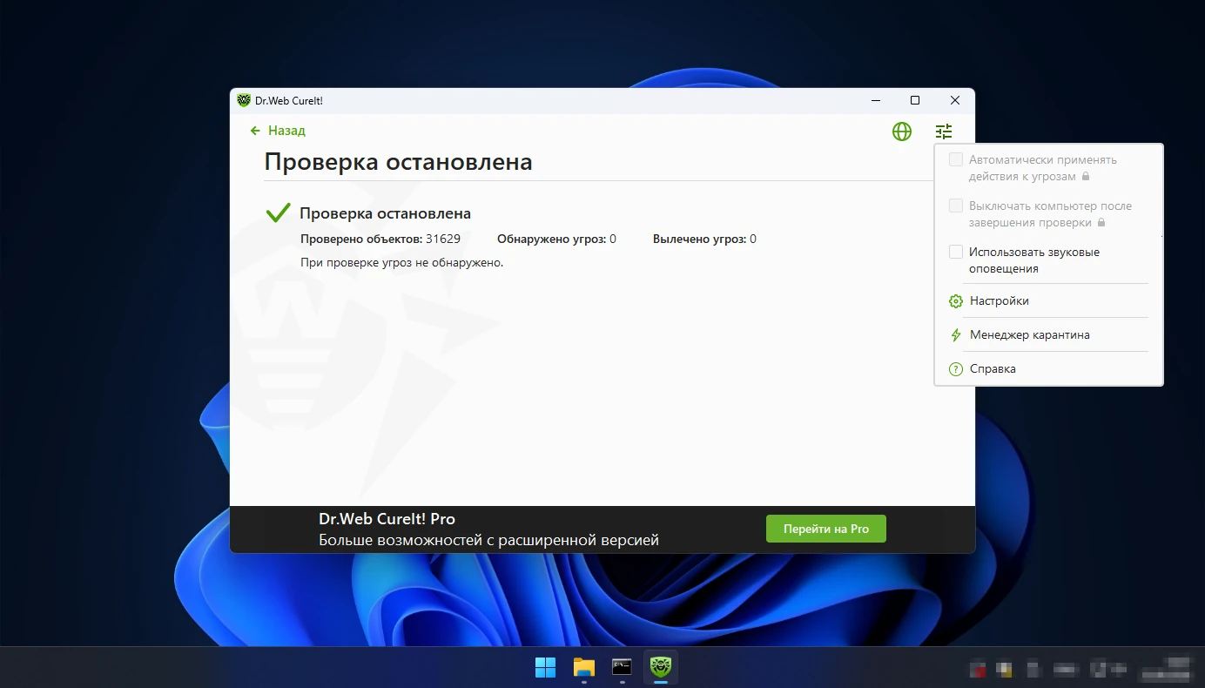Click the Назад link
The image size is (1205, 688).
pos(286,131)
